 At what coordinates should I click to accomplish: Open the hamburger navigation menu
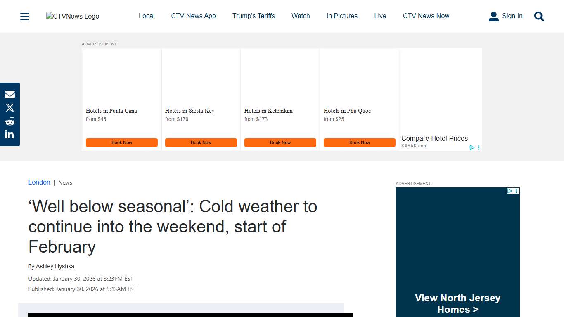click(24, 16)
